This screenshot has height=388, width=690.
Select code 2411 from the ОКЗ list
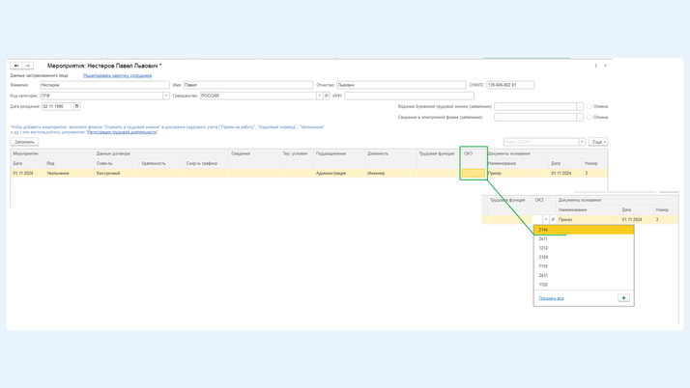point(543,239)
